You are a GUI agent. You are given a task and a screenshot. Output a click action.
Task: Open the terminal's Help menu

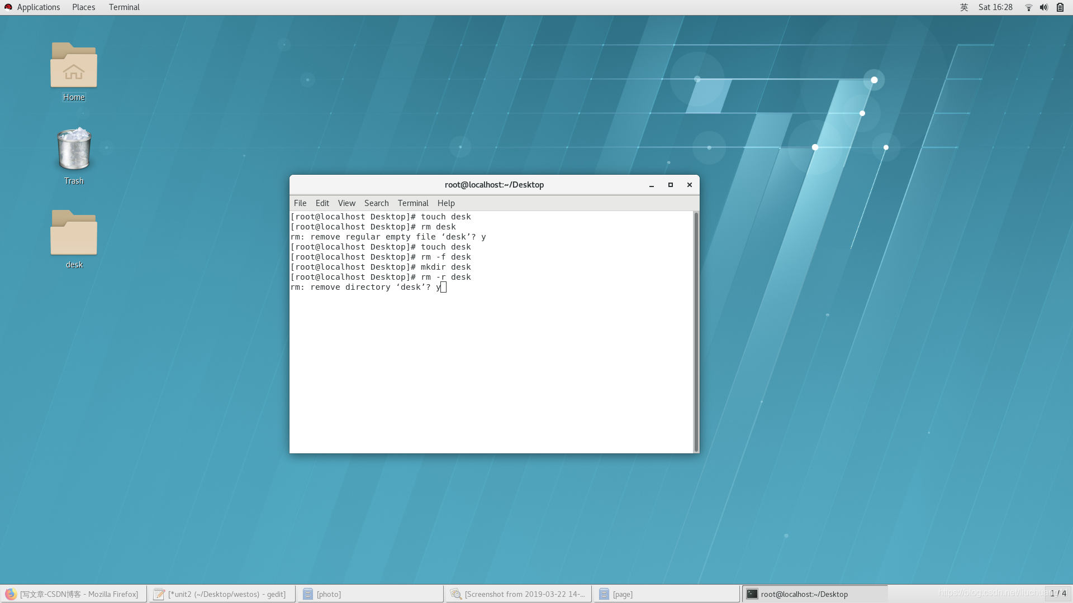pos(446,203)
